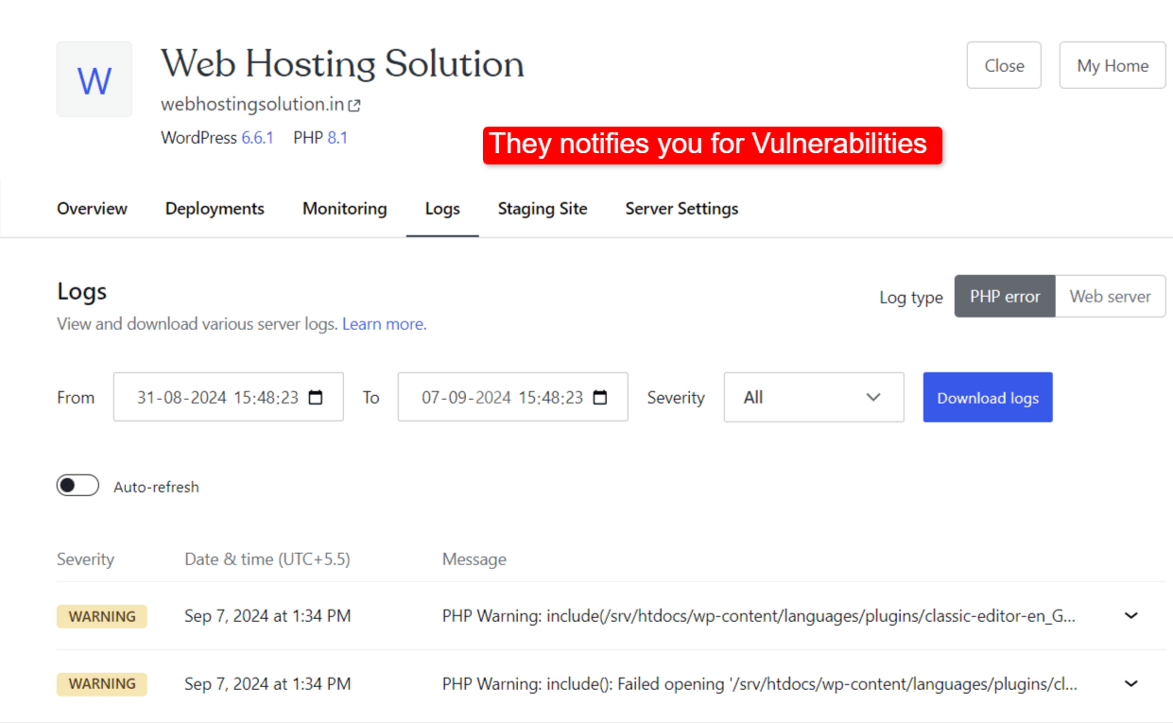The height and width of the screenshot is (723, 1173).
Task: Click the WARNING badge on the second log entry
Action: 101,683
